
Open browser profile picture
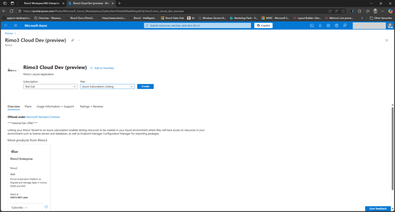(x=375, y=11)
